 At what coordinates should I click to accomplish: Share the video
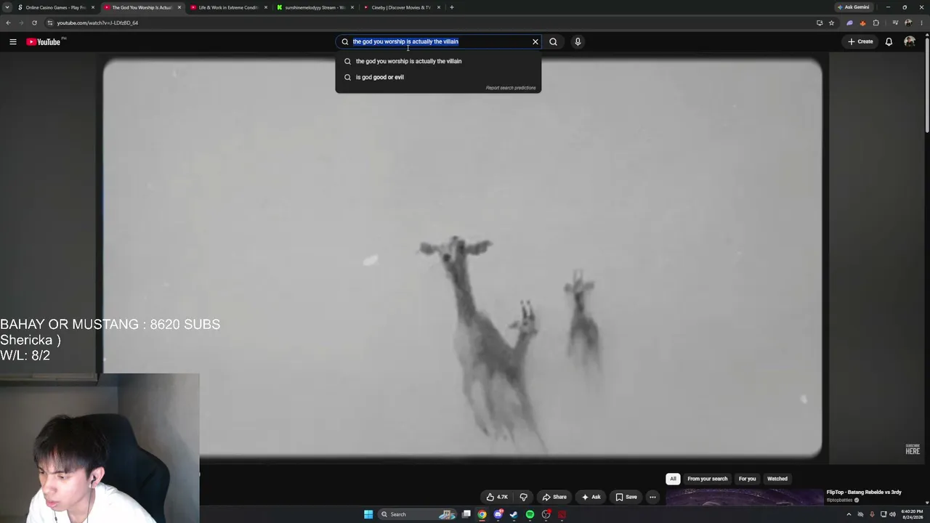[554, 497]
